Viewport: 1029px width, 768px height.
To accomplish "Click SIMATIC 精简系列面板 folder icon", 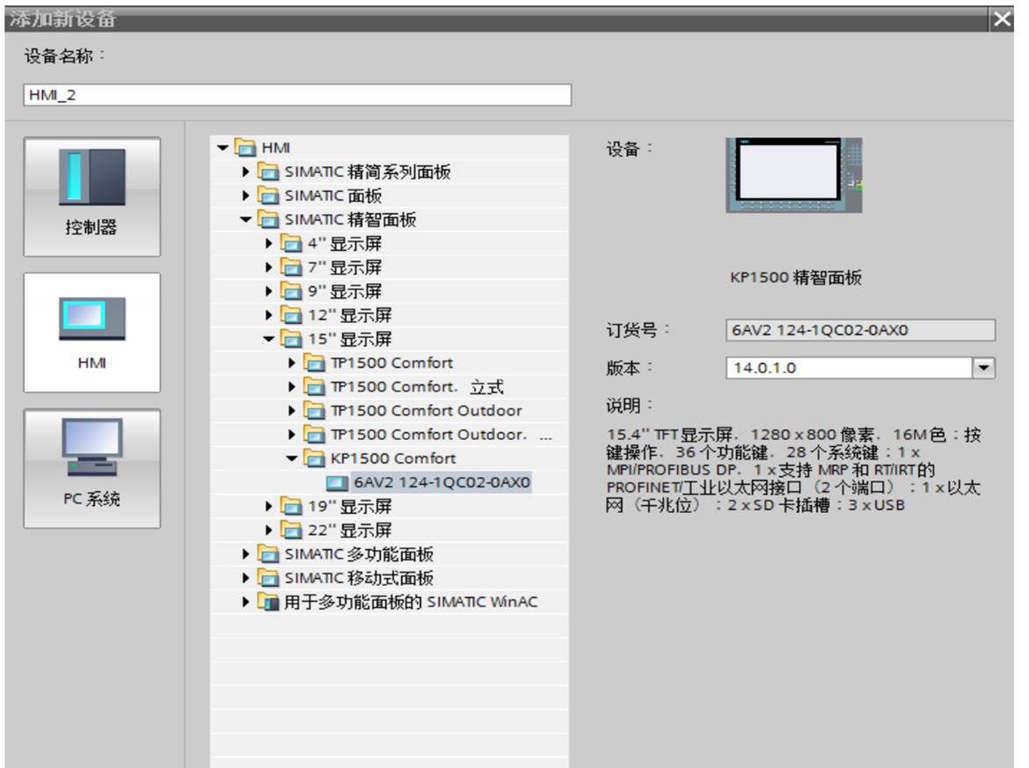I will pyautogui.click(x=268, y=172).
